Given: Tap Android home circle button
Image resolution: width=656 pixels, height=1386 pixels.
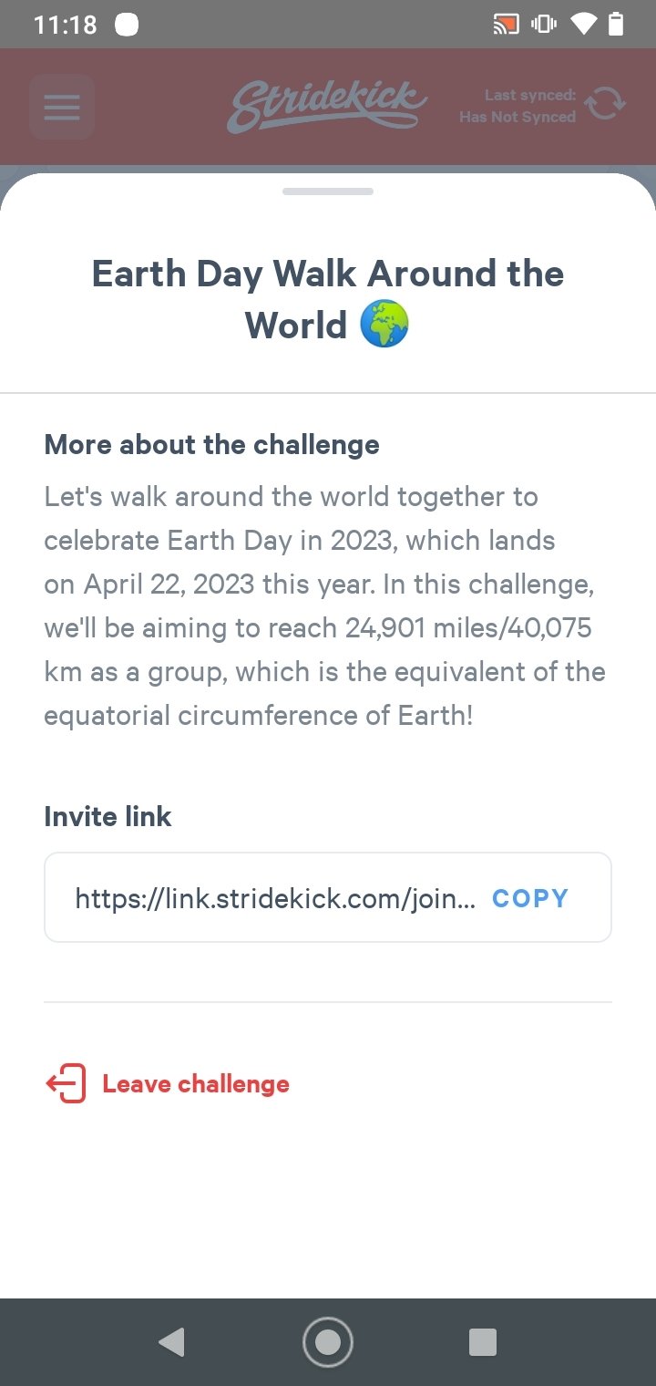Looking at the screenshot, I should pyautogui.click(x=328, y=1342).
